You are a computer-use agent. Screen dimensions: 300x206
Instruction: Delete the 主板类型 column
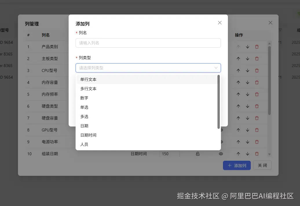pos(257,59)
